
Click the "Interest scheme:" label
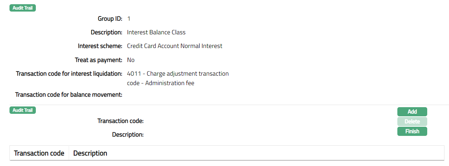pos(100,46)
